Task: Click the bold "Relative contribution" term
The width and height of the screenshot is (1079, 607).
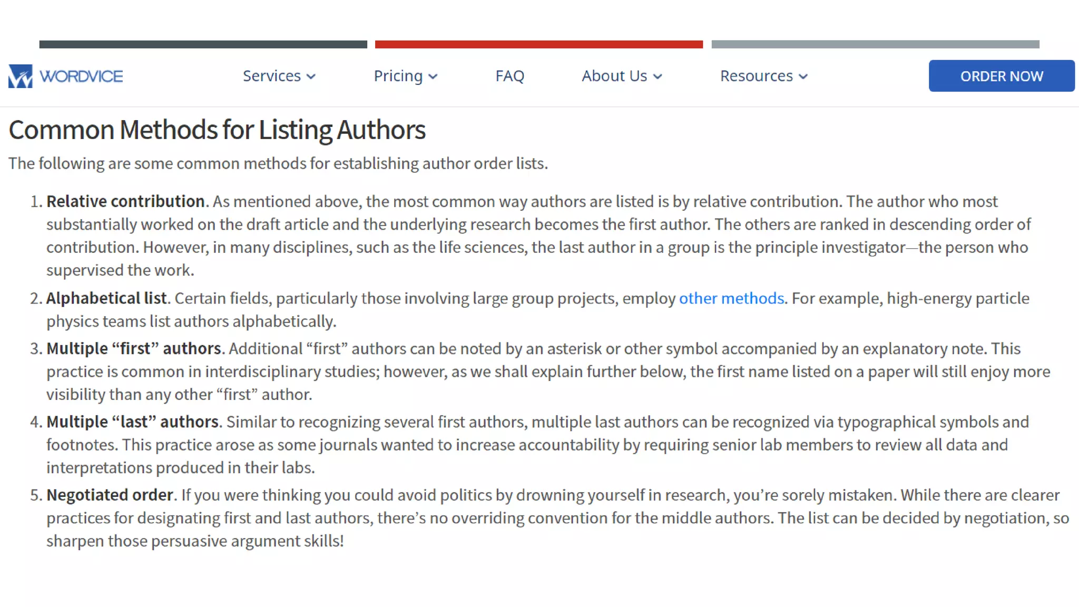Action: [125, 201]
